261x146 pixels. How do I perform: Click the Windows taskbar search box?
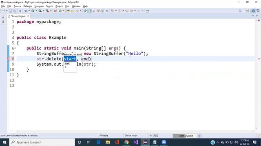point(42,142)
